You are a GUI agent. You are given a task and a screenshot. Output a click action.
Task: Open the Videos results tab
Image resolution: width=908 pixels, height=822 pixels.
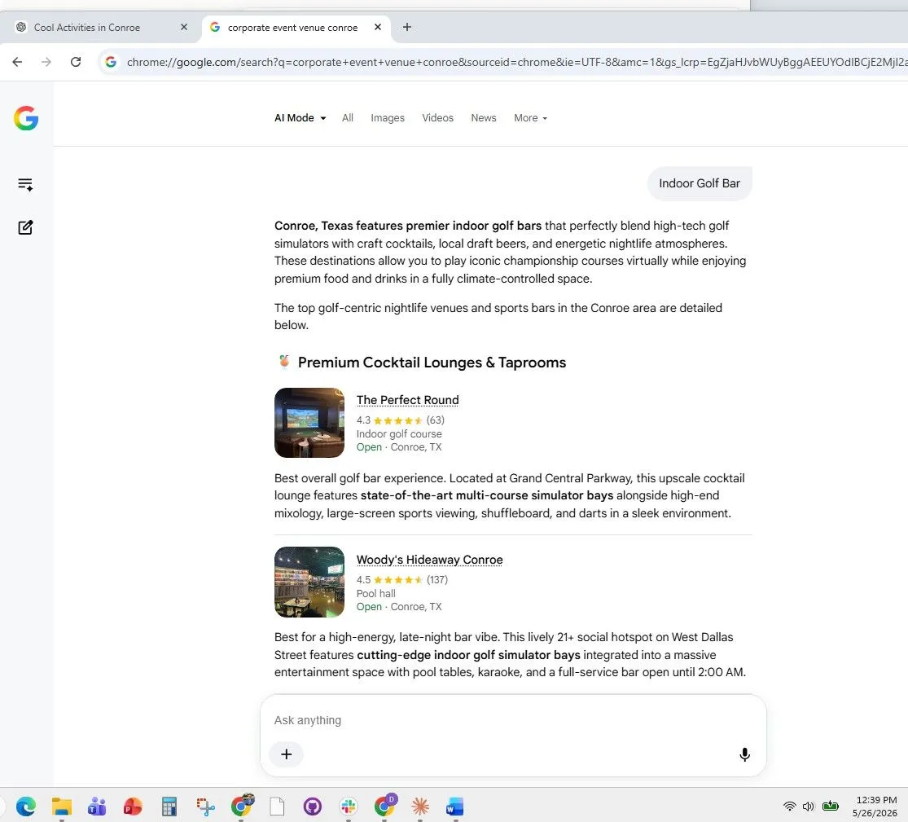pyautogui.click(x=438, y=117)
